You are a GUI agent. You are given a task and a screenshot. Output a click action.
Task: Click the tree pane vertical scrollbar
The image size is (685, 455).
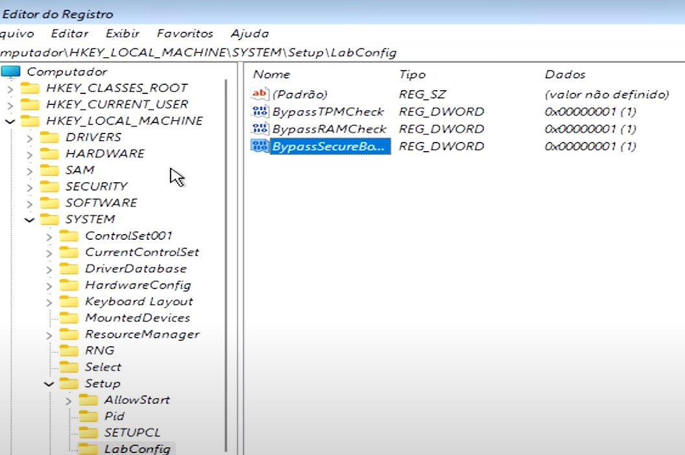tap(226, 266)
